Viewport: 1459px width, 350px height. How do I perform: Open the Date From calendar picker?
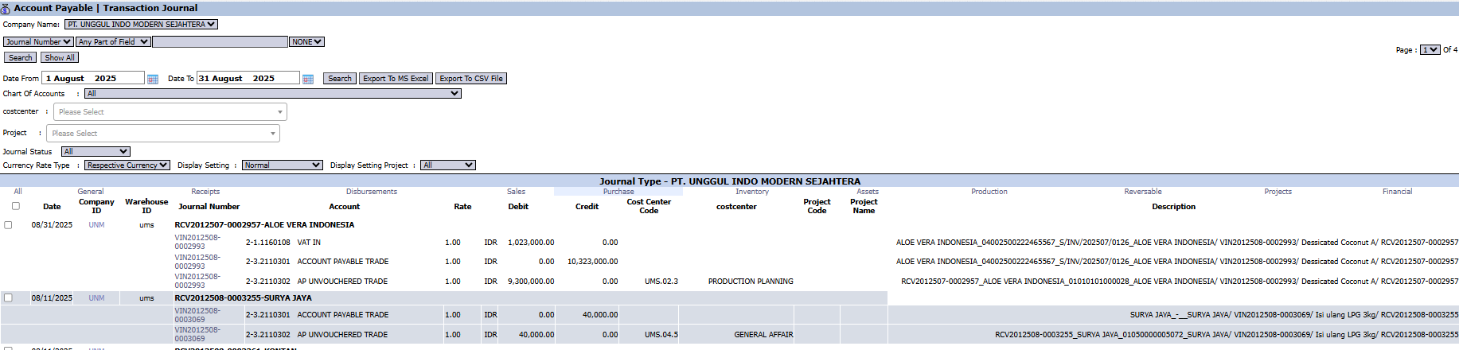(x=153, y=79)
